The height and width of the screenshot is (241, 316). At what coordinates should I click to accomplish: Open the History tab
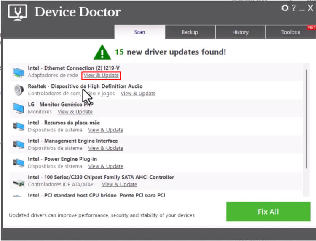pyautogui.click(x=240, y=32)
